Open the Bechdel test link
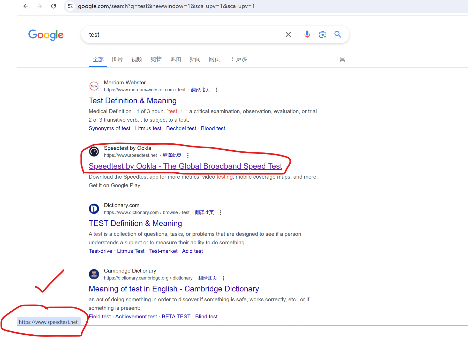Image resolution: width=468 pixels, height=337 pixels. 181,128
